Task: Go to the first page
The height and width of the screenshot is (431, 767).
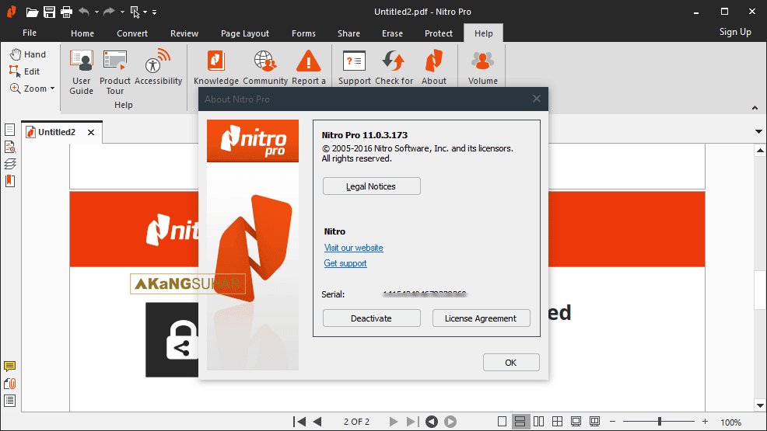Action: tap(299, 421)
